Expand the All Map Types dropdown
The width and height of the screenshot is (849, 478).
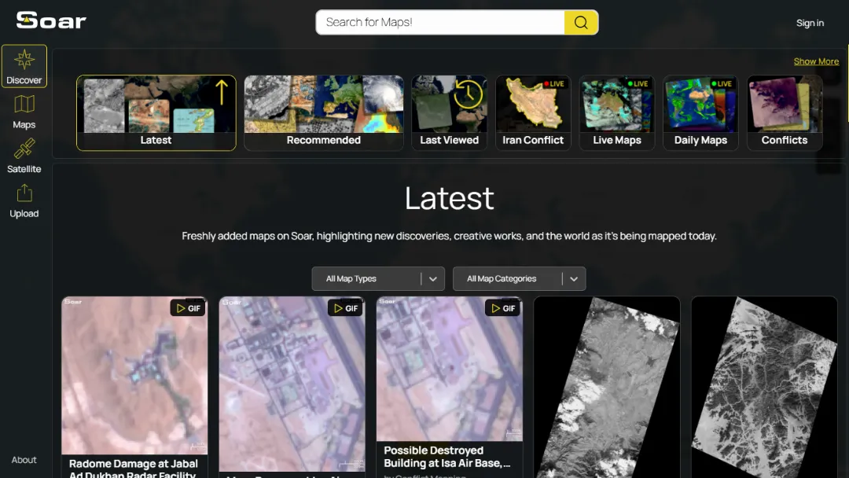[x=378, y=279]
